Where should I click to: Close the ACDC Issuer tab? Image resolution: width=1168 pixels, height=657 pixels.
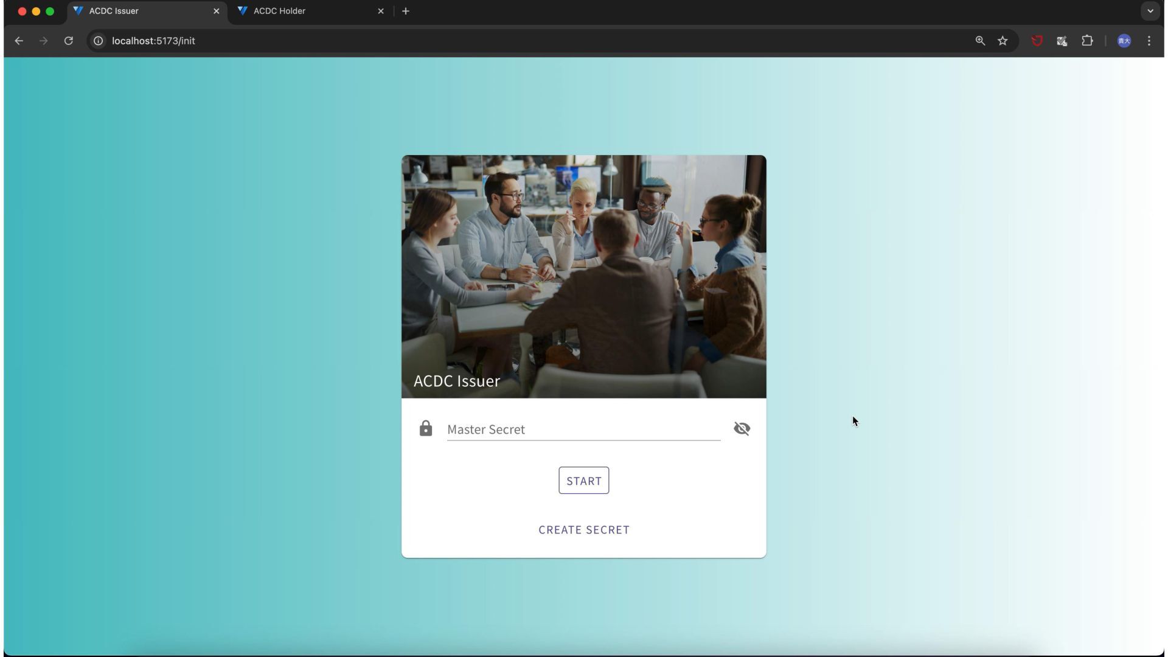click(x=216, y=11)
